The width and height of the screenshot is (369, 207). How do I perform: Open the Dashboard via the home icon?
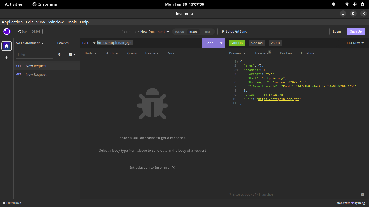click(6, 46)
